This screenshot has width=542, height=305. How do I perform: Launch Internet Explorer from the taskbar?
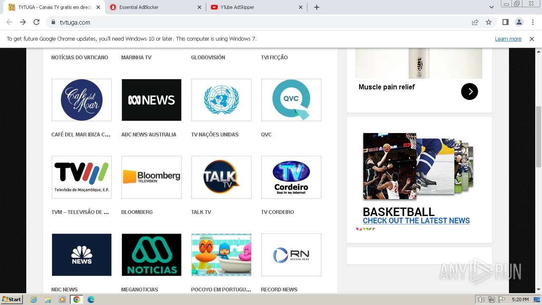click(33, 299)
